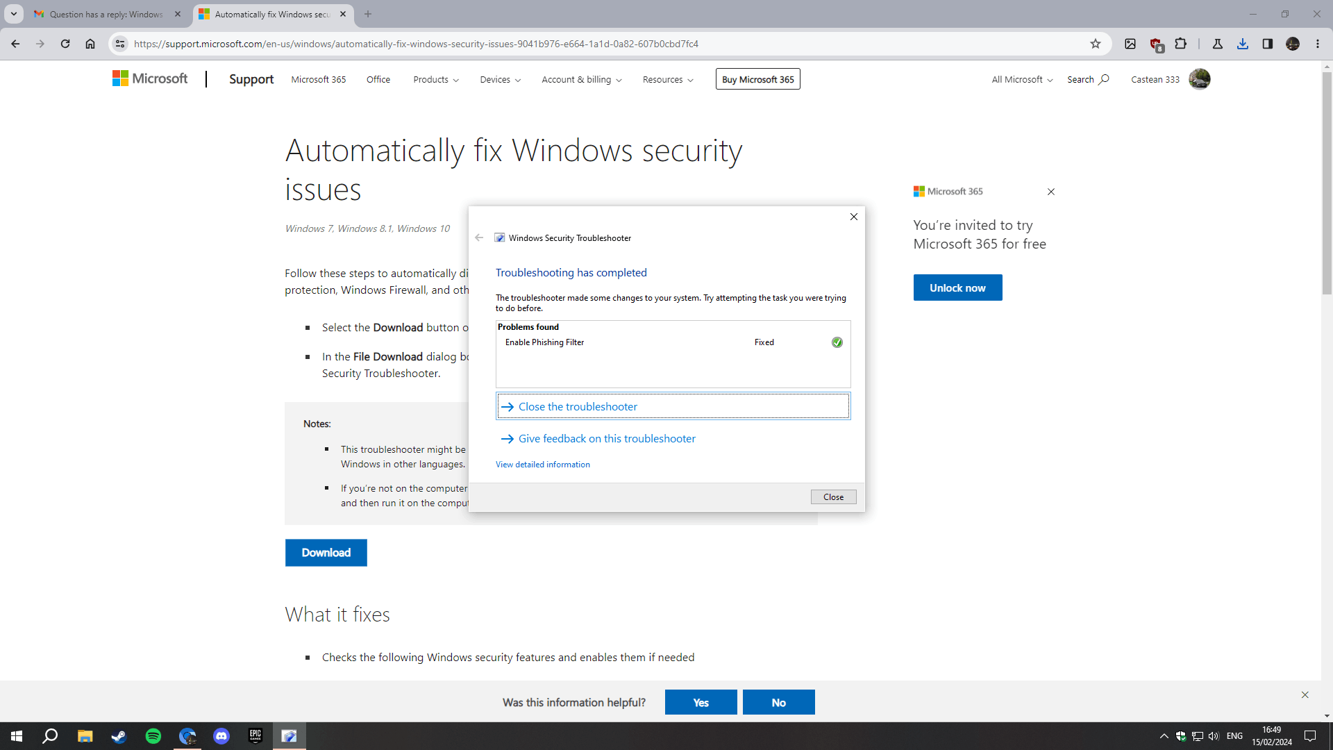
Task: Open the Chrome three-dot menu
Action: tap(1318, 44)
